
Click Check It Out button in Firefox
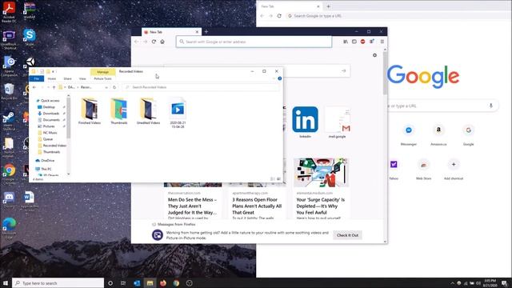coord(347,235)
